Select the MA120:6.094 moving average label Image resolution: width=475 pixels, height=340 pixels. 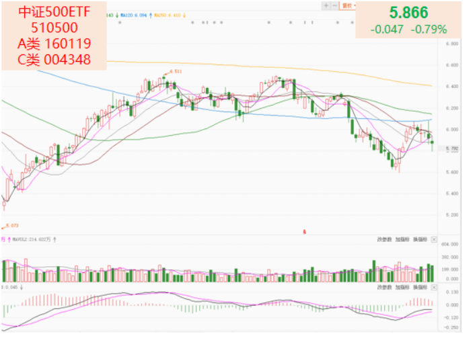pyautogui.click(x=134, y=15)
